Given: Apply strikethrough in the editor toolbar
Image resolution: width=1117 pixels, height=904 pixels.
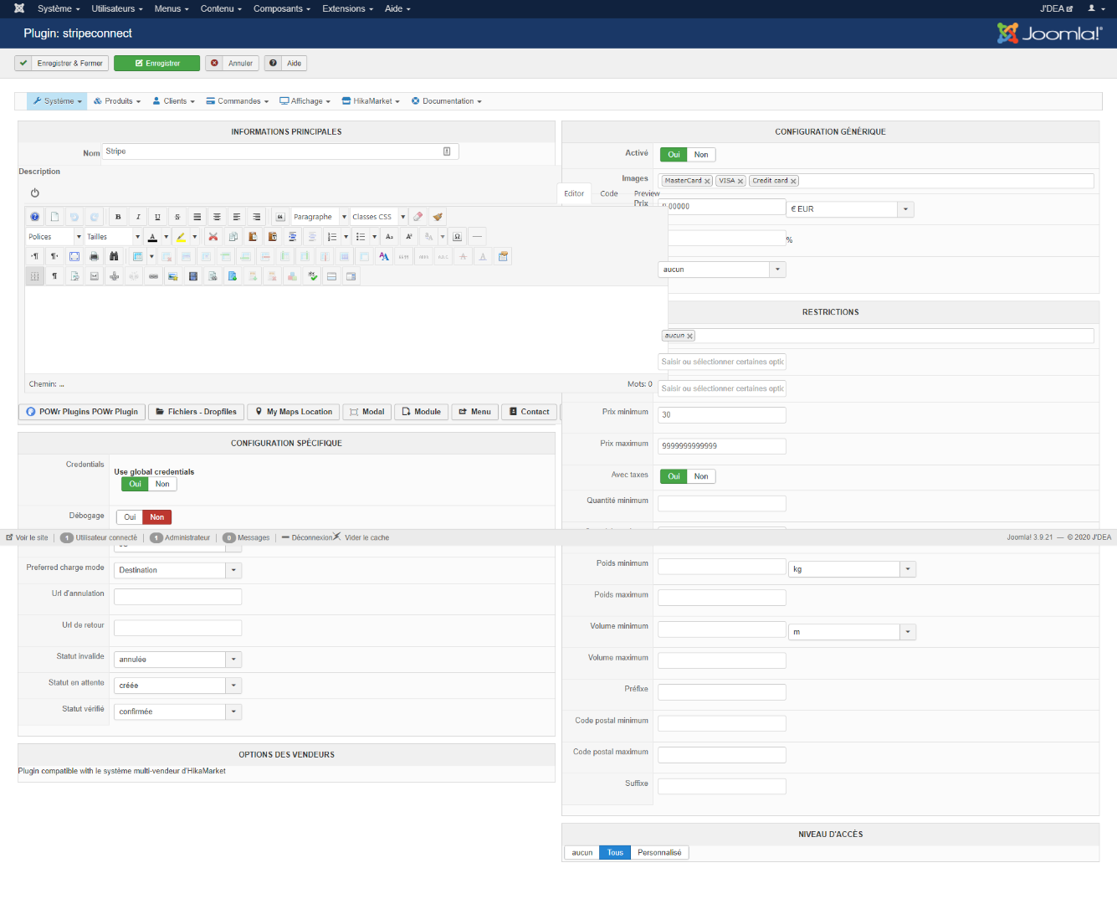Looking at the screenshot, I should [x=177, y=217].
